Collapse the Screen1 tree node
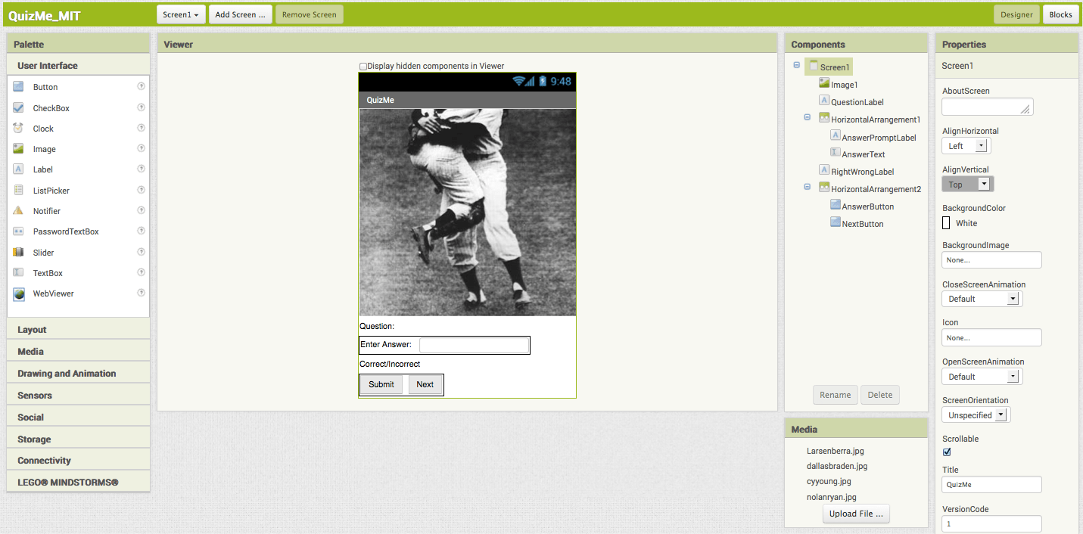1083x534 pixels. click(x=797, y=66)
